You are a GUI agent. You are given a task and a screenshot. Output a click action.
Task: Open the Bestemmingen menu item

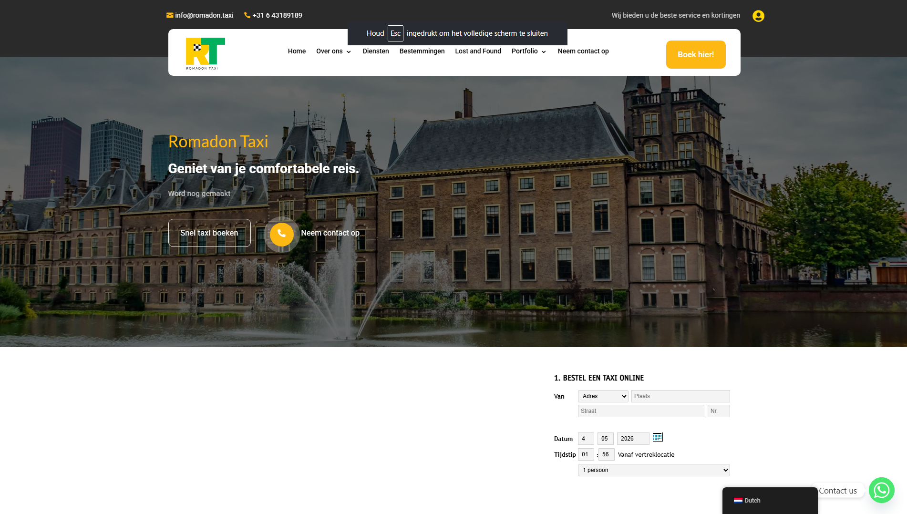click(422, 51)
